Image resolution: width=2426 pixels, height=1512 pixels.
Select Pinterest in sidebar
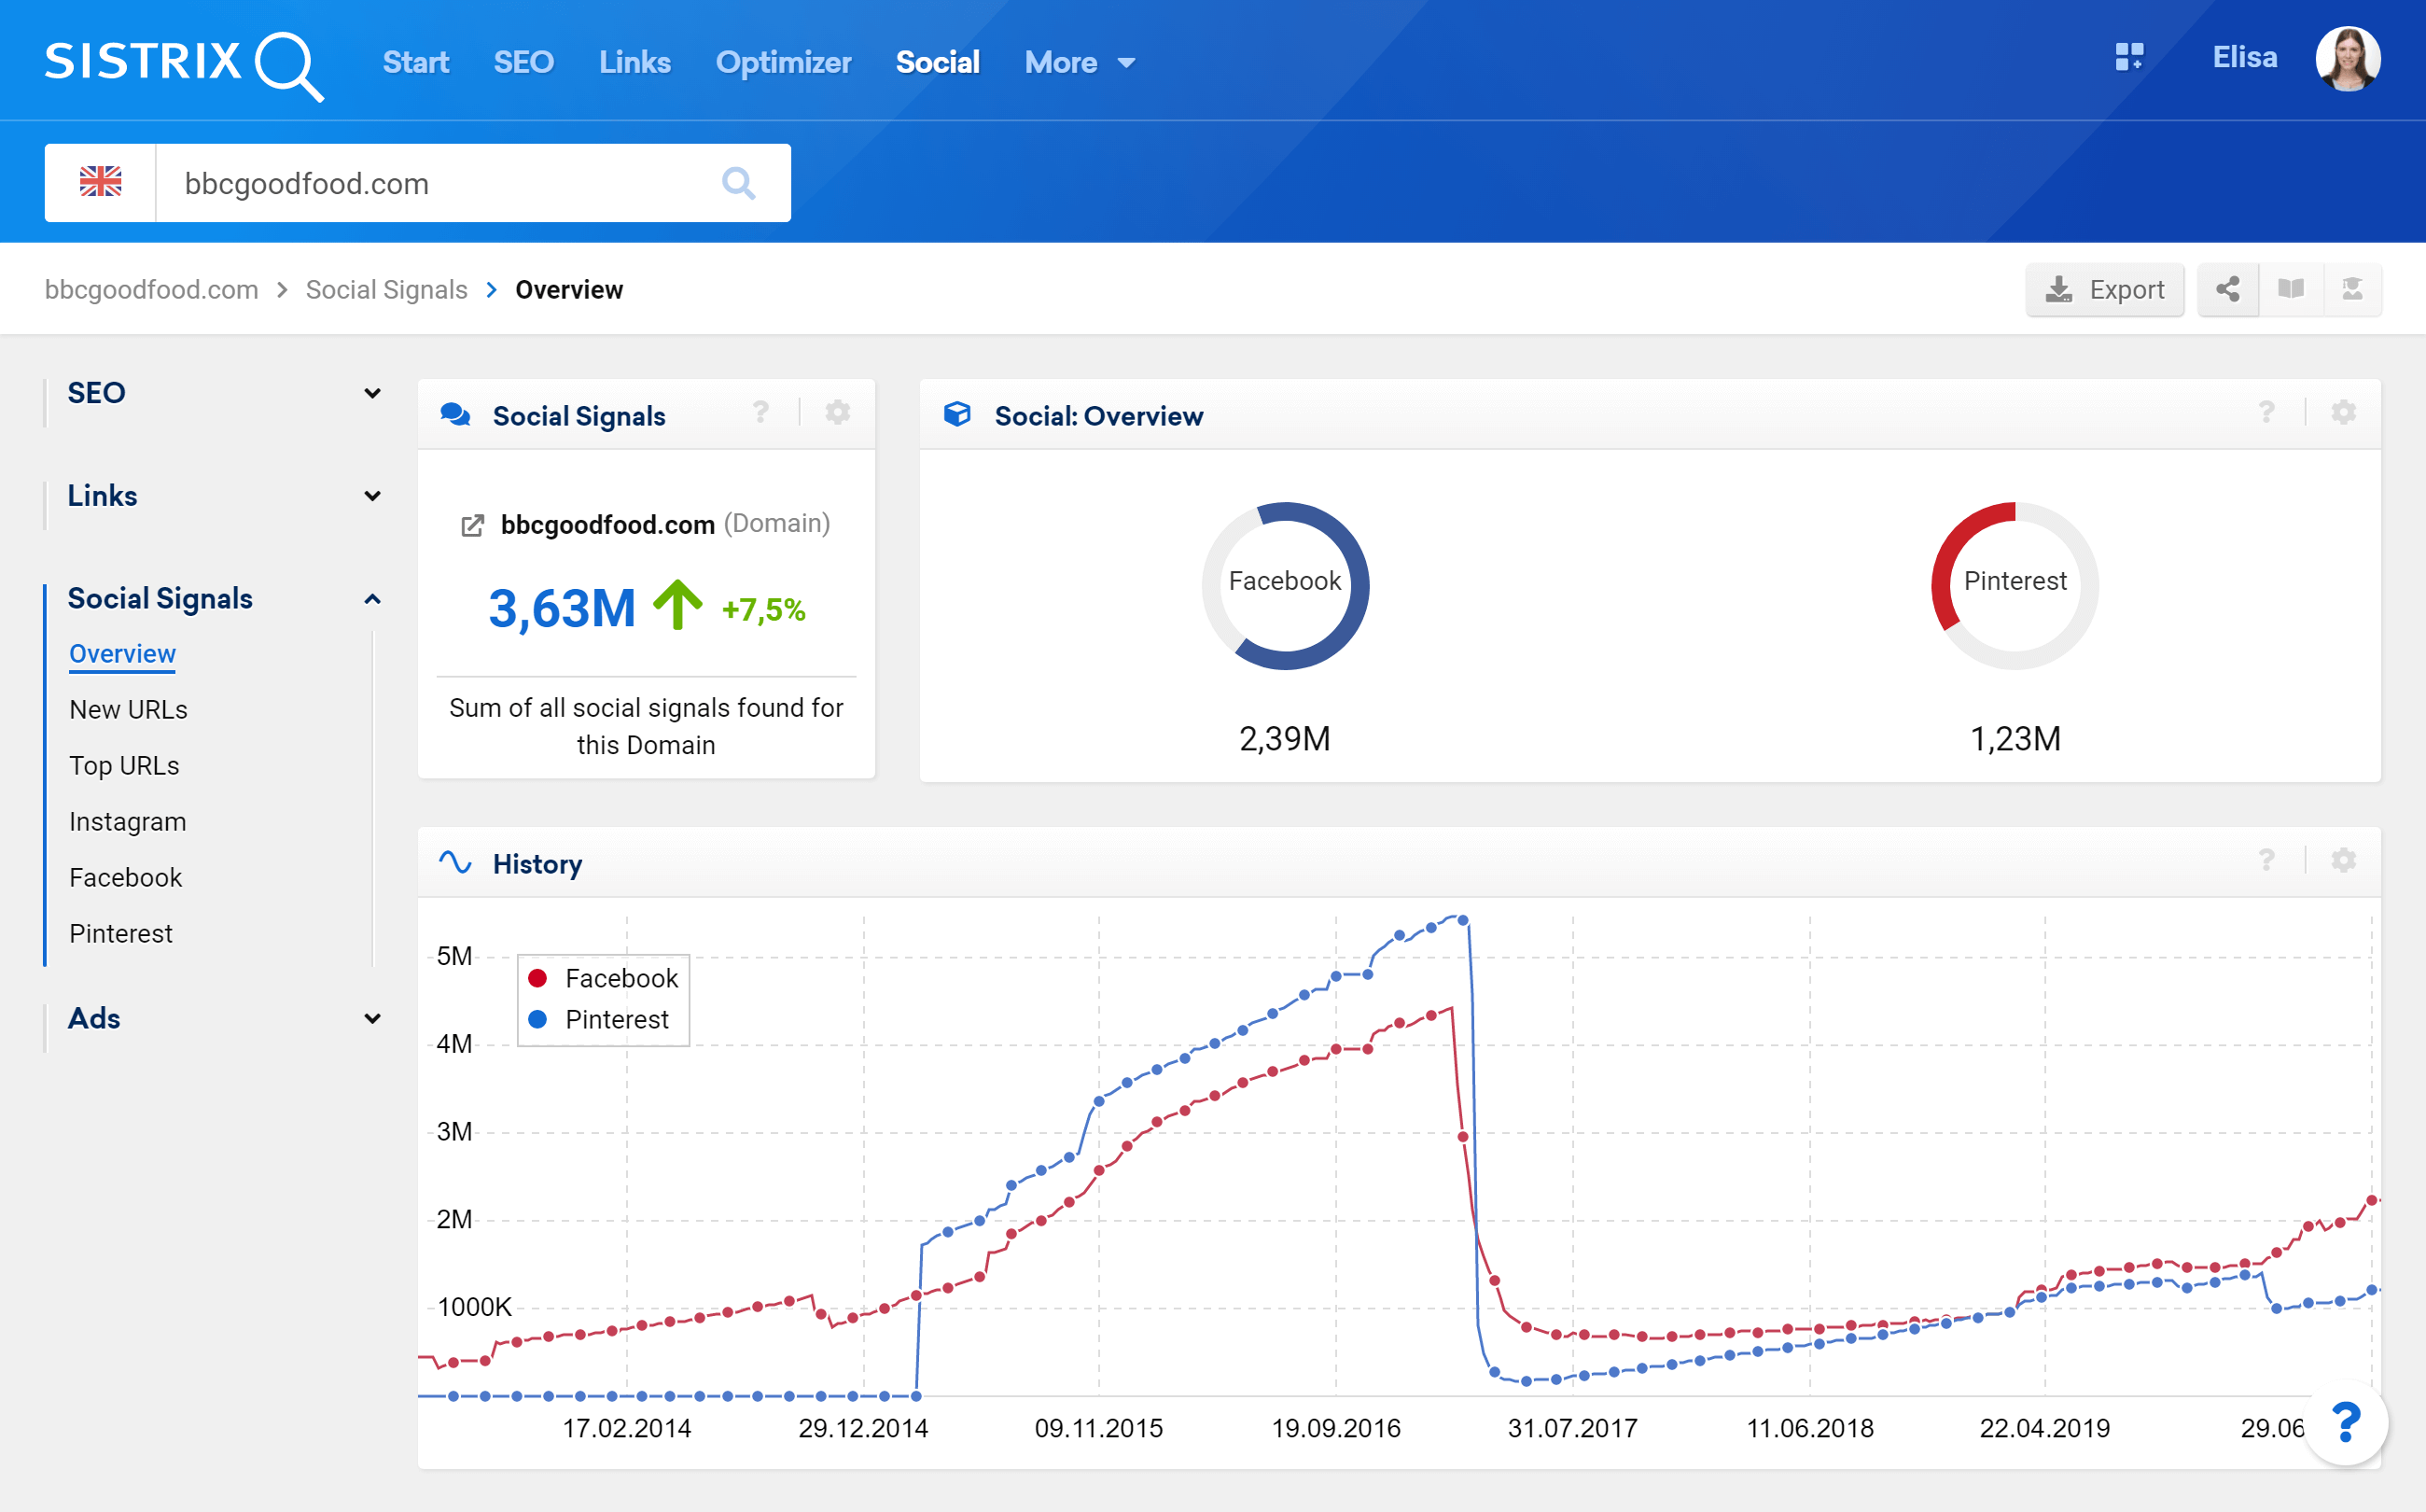[121, 934]
